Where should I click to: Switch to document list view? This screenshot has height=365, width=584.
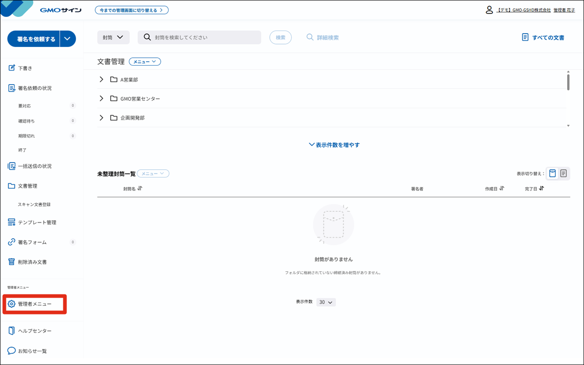click(564, 173)
